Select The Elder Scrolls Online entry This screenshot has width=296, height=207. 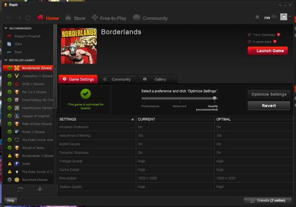pyautogui.click(x=28, y=140)
